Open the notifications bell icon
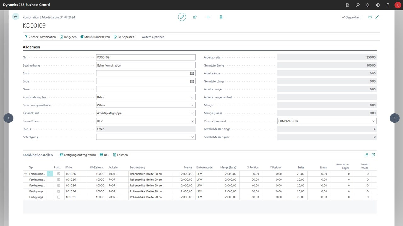This screenshot has height=226, width=403. pos(368,5)
